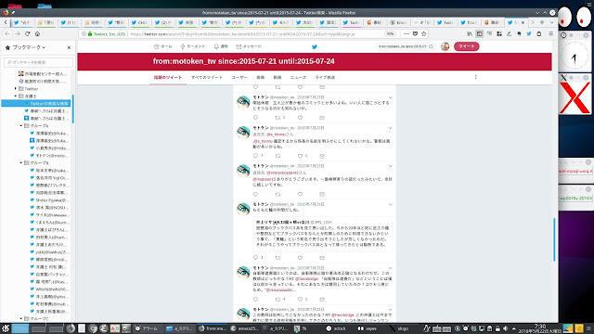Image resolution: width=594 pixels, height=334 pixels.
Task: Open the page actions three-dot menu in address bar
Action: (x=407, y=33)
